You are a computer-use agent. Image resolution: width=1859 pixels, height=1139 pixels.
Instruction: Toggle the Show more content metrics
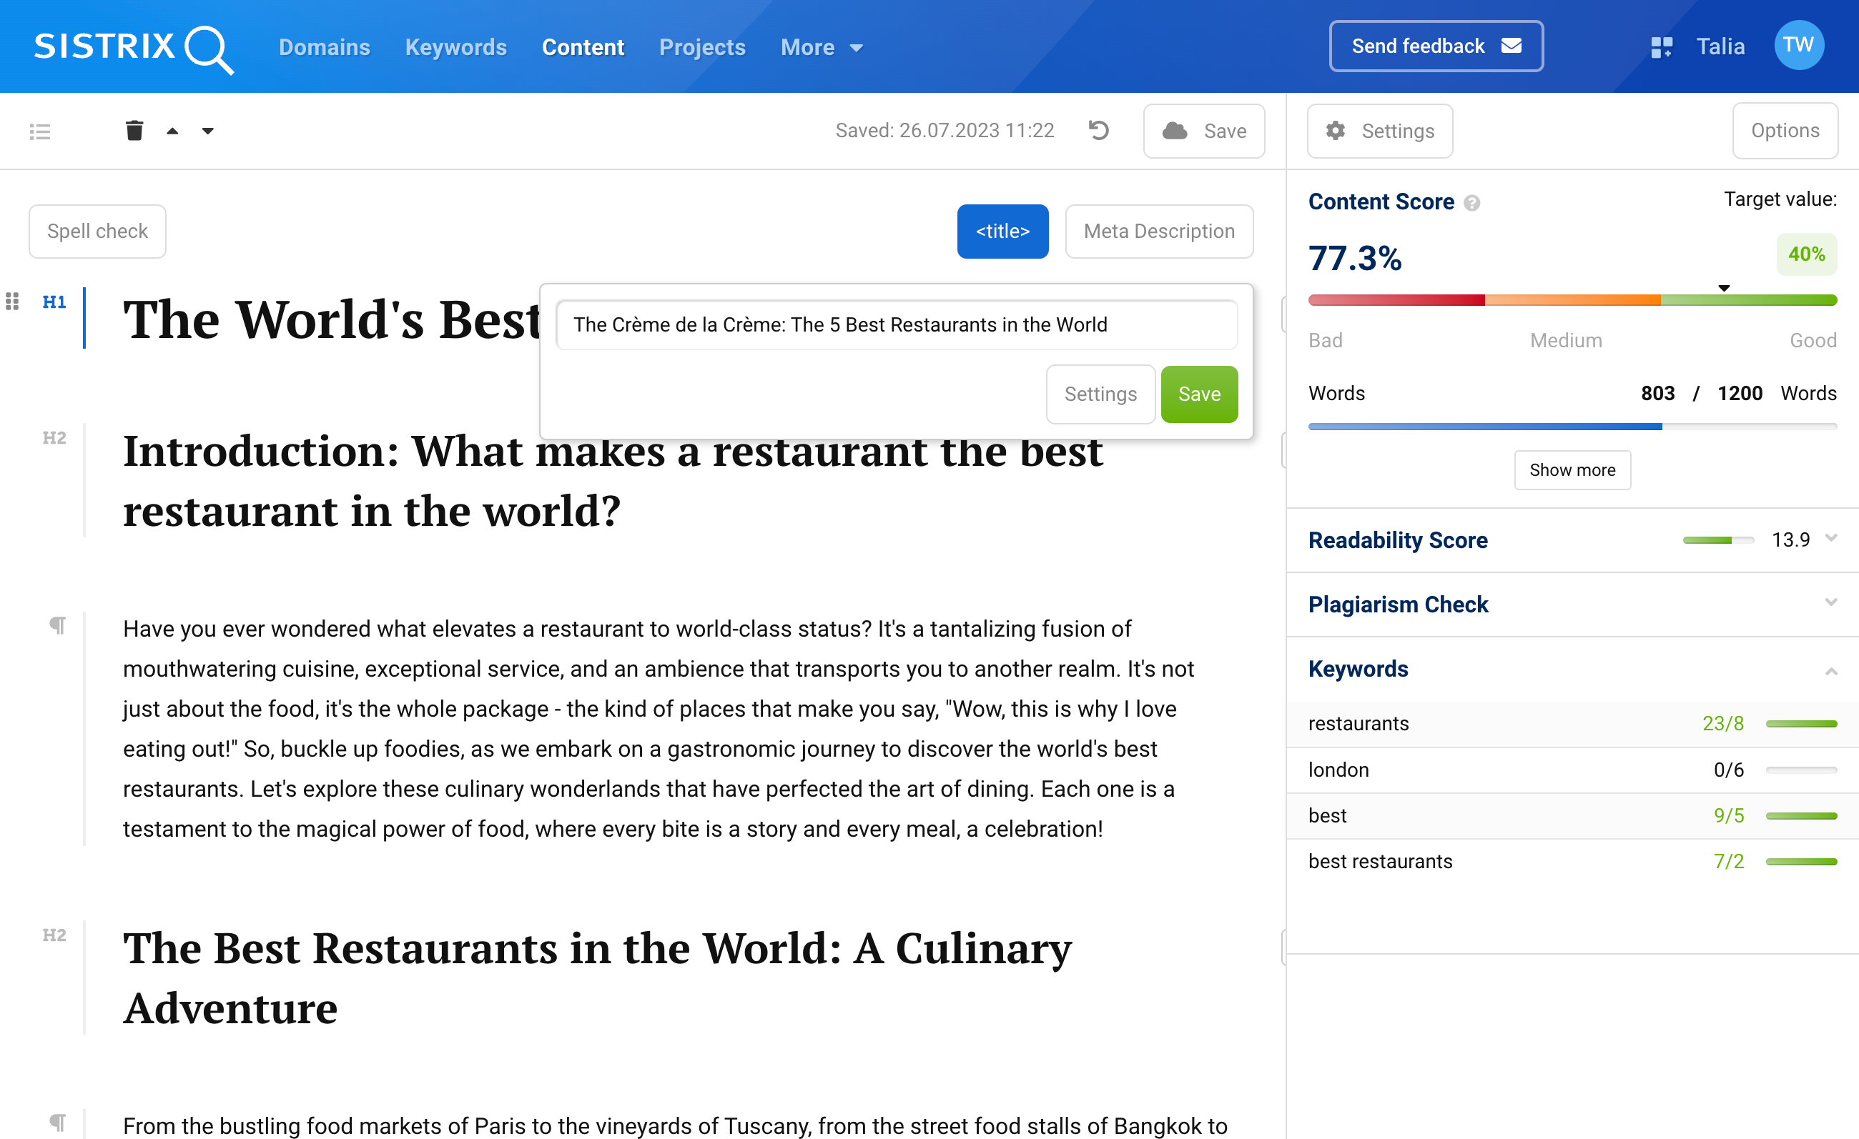[1572, 469]
